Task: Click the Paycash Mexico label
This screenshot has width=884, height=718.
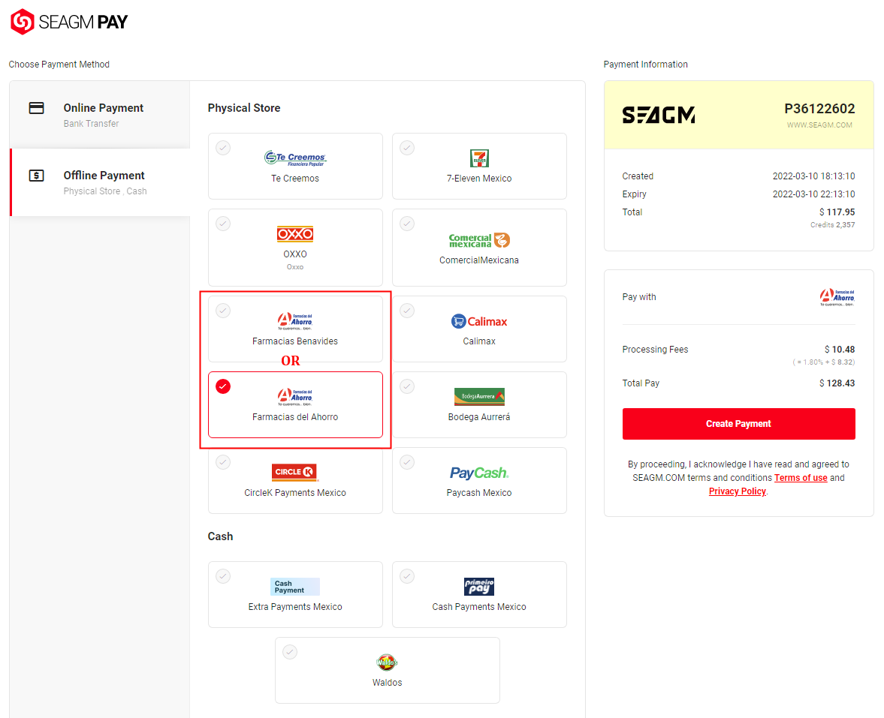Action: [479, 493]
